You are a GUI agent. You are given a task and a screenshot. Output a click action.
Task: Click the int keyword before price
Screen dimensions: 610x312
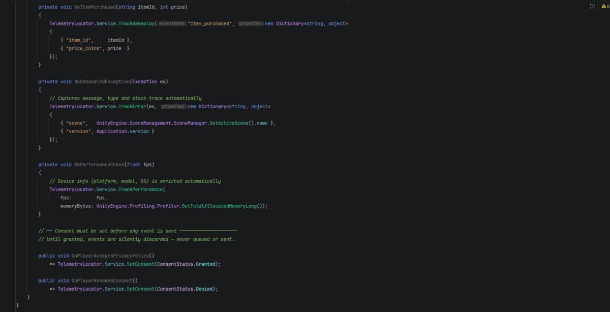164,6
